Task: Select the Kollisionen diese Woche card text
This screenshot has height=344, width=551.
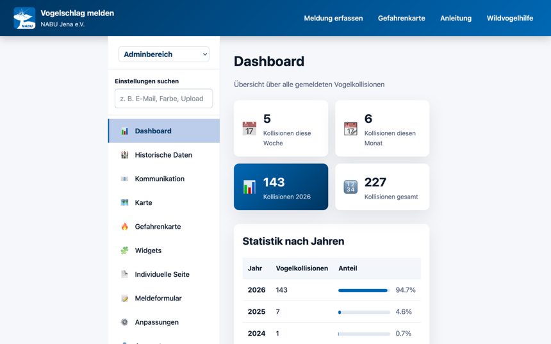Action: tap(287, 138)
